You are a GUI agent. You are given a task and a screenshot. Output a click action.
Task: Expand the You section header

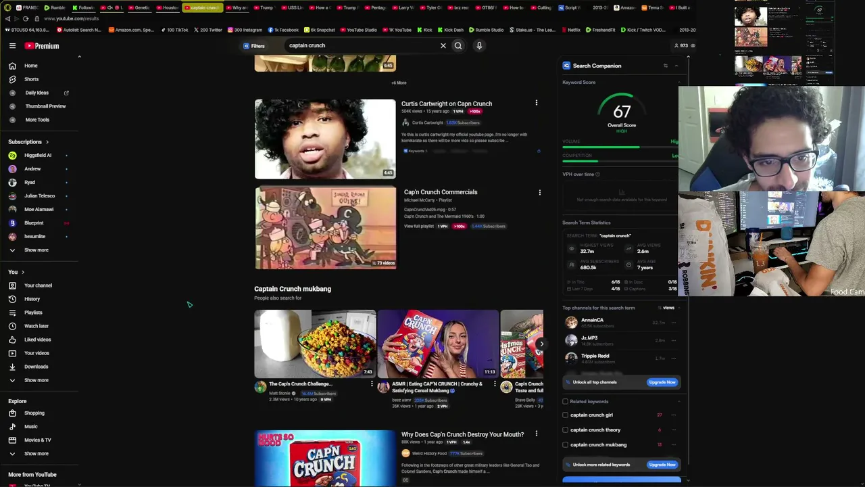click(x=16, y=272)
